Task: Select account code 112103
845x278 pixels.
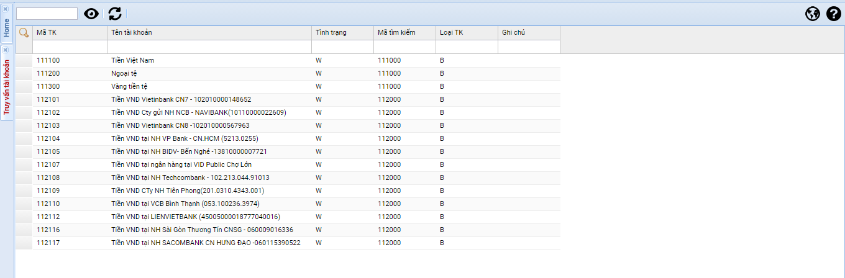Action: tap(48, 125)
